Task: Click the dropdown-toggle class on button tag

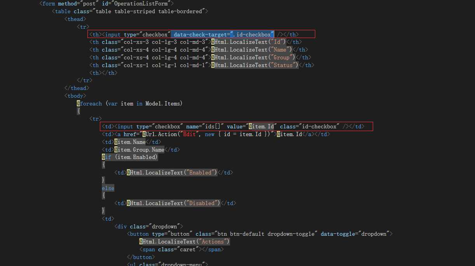Action: point(293,234)
